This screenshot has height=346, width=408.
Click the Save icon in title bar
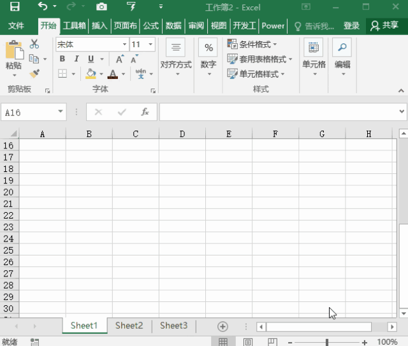click(x=14, y=7)
